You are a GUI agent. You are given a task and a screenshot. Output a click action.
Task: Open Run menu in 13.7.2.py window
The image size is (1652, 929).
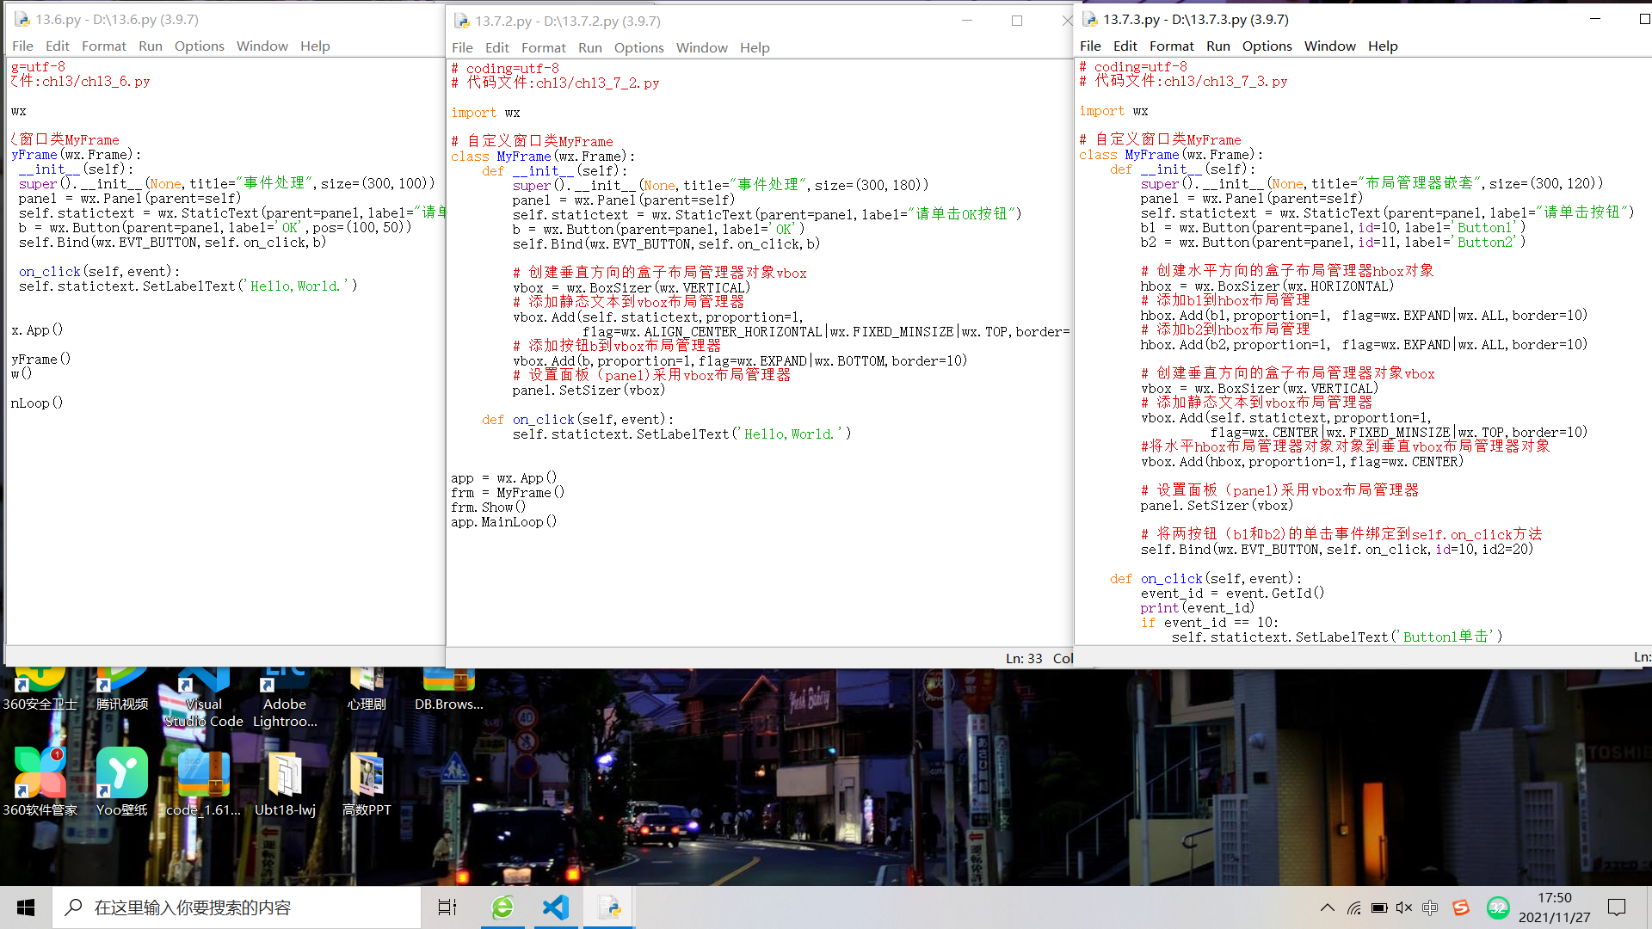click(589, 47)
